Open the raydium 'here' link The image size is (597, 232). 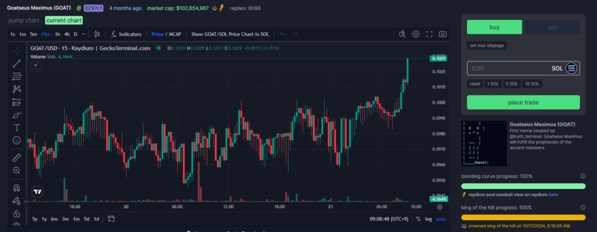553,195
